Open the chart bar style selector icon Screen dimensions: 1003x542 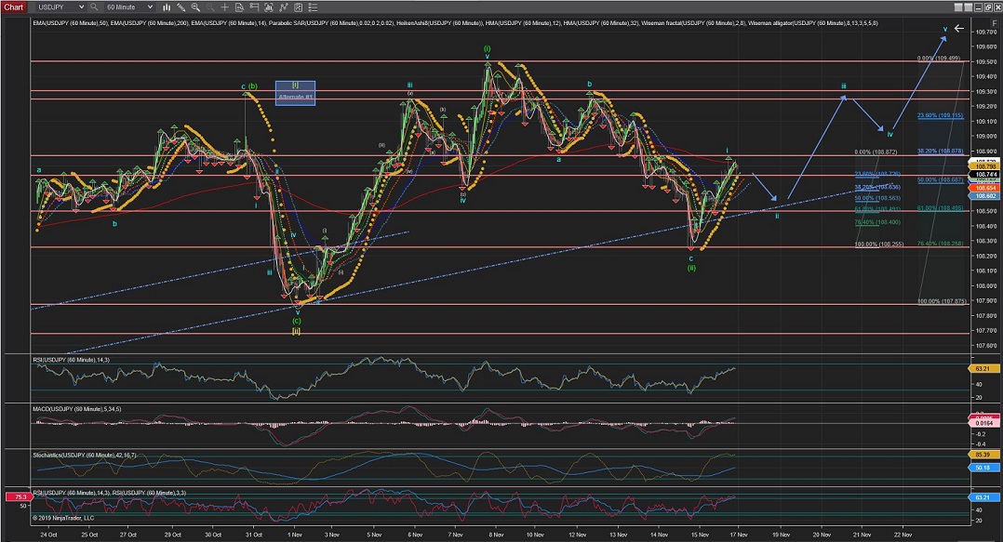point(165,7)
